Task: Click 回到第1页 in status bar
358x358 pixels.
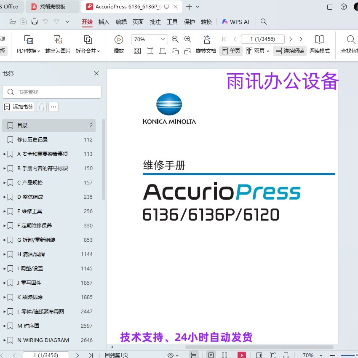Action: tap(116, 355)
